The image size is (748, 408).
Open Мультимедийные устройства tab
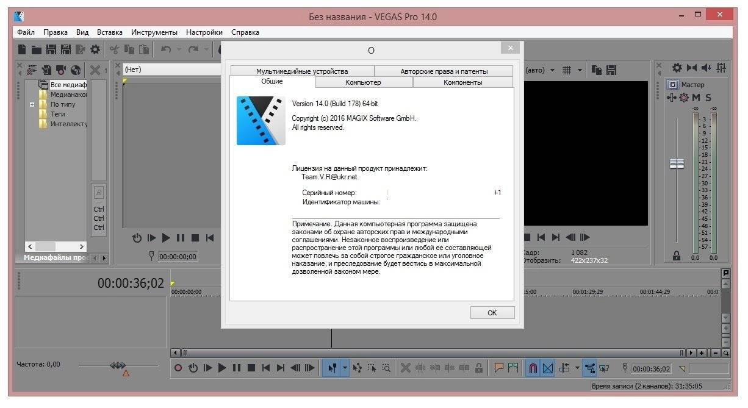tap(302, 71)
